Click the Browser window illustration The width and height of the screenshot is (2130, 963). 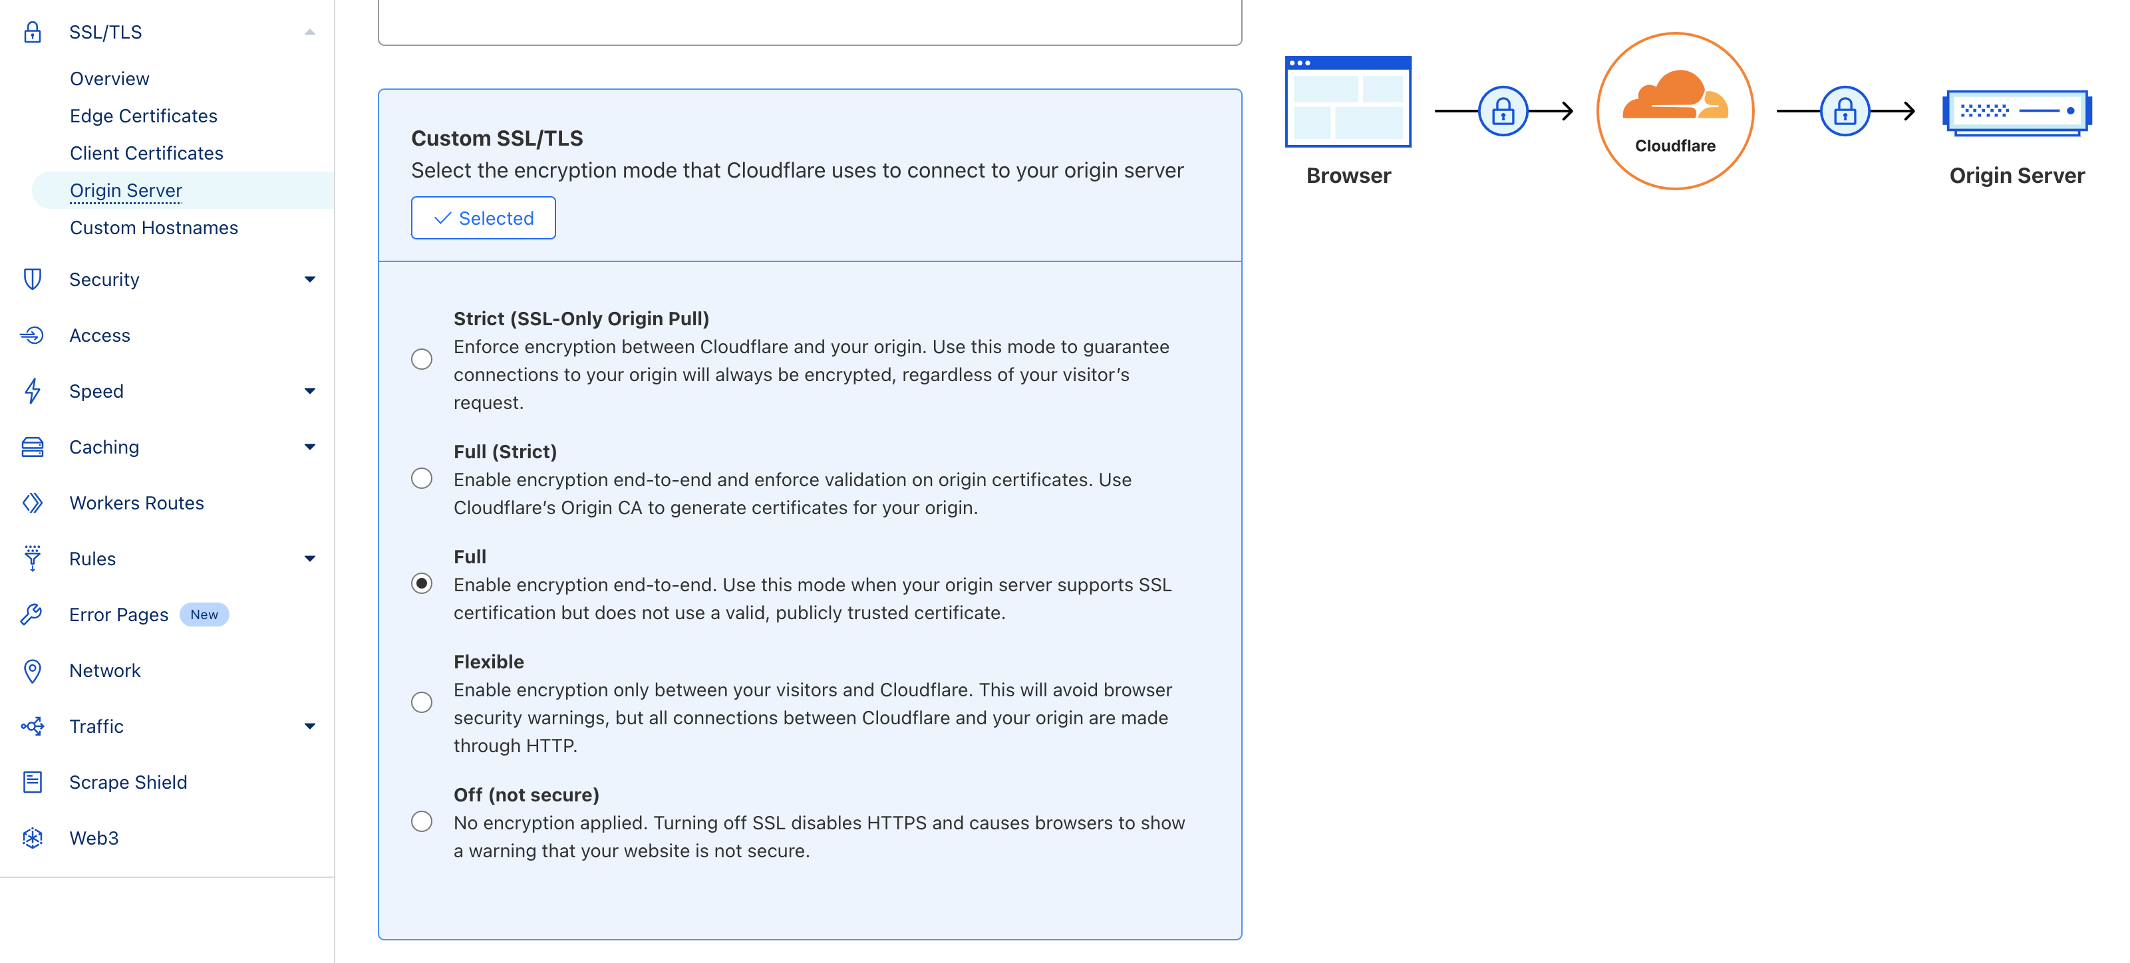click(1348, 102)
